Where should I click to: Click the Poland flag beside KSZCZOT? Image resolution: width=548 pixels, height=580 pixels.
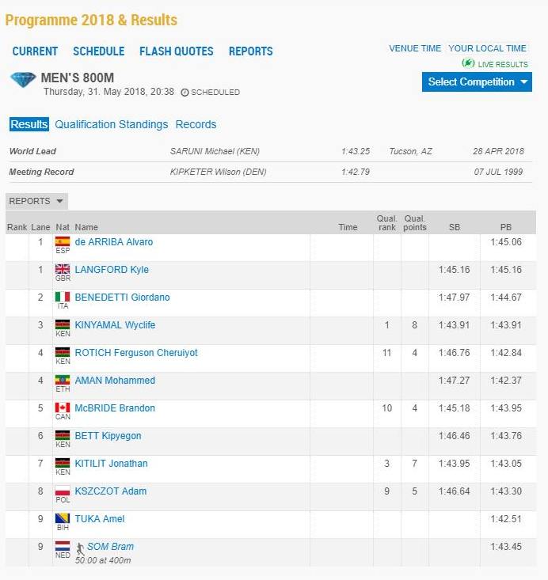point(62,491)
